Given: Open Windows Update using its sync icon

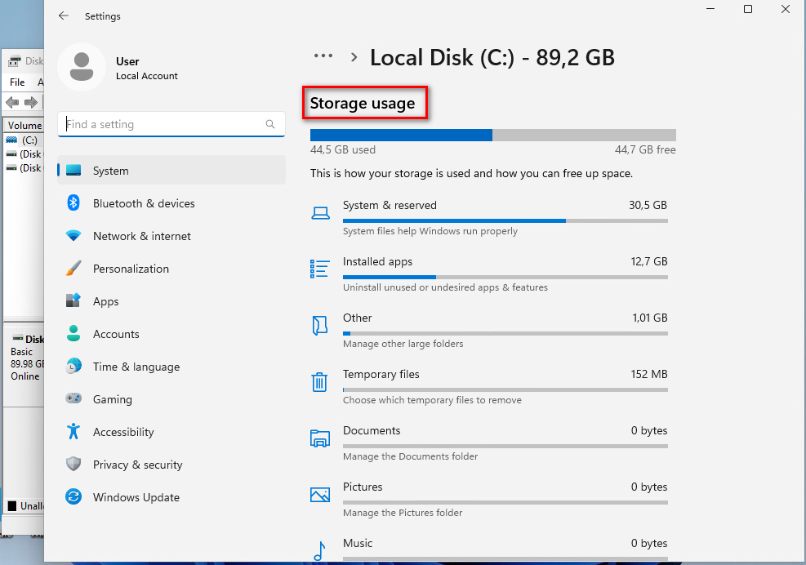Looking at the screenshot, I should pyautogui.click(x=73, y=497).
